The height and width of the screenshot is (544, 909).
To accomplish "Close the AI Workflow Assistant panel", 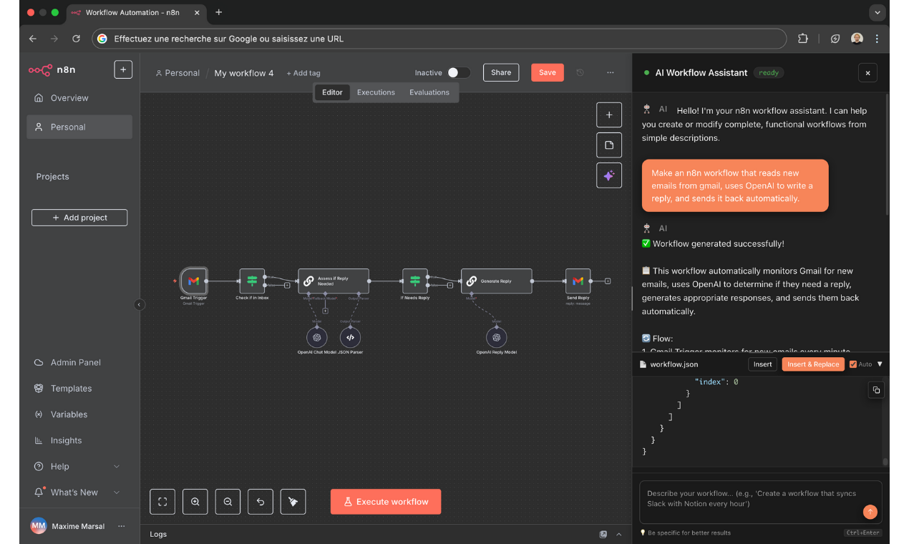I will tap(867, 72).
